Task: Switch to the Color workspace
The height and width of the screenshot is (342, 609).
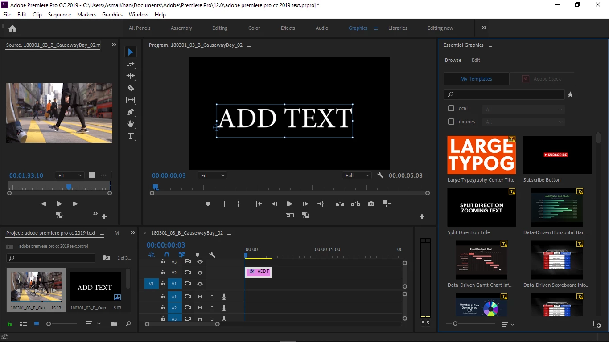Action: pyautogui.click(x=254, y=28)
